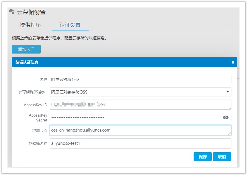Screen dimensions: 247x175
Task: Click the 存储桶名称 label
Action: (x=38, y=144)
